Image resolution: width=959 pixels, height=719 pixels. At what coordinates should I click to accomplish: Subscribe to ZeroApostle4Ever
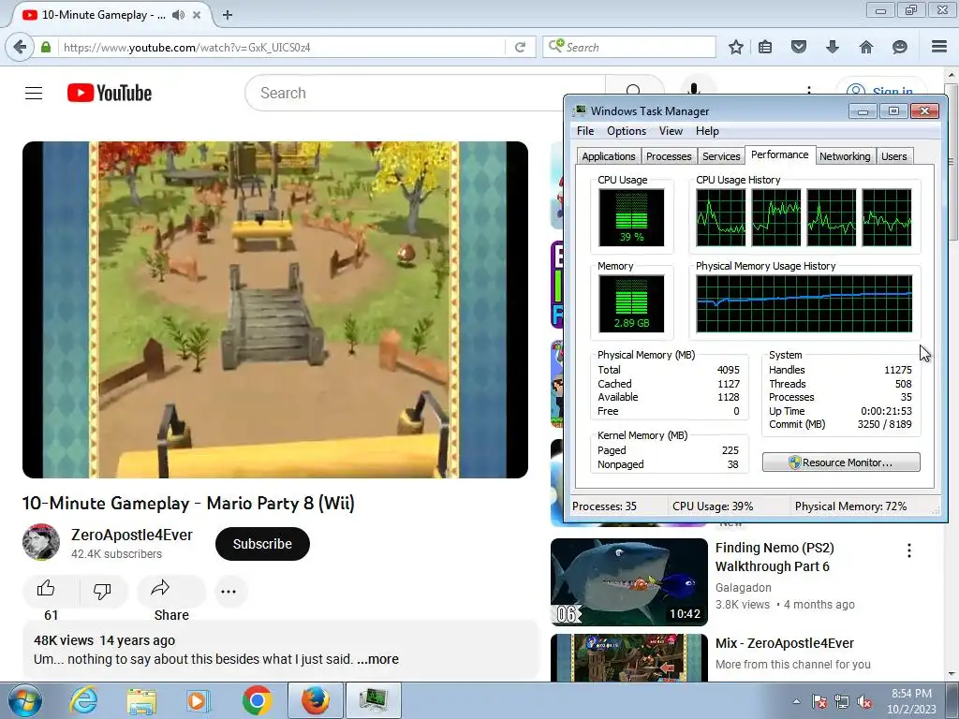tap(262, 544)
